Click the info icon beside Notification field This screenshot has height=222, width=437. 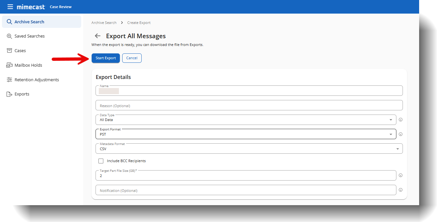click(401, 190)
